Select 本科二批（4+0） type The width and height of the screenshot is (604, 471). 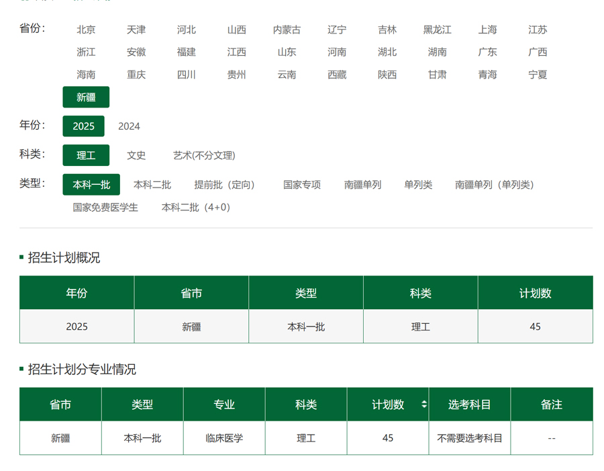pos(196,208)
